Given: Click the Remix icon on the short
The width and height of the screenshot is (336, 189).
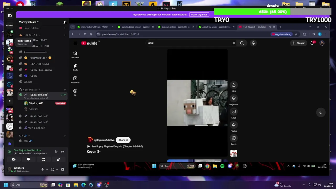Looking at the screenshot, I should pyautogui.click(x=234, y=138).
